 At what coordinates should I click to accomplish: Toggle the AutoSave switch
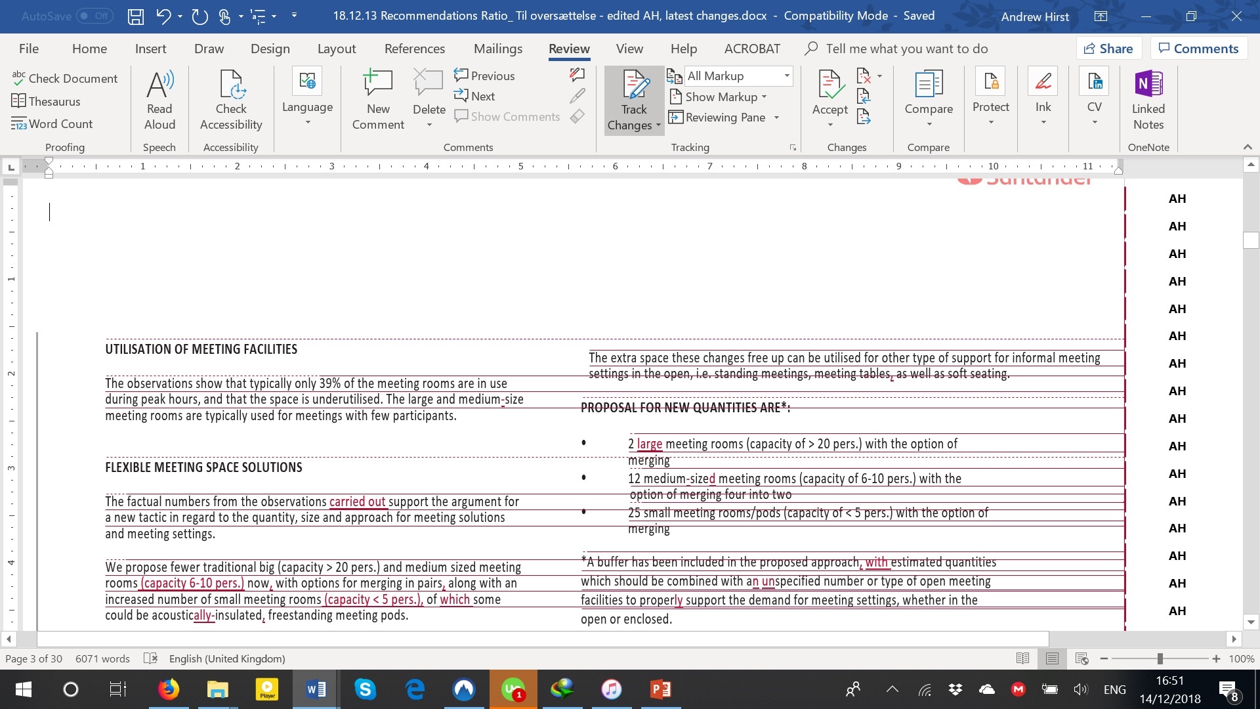[94, 16]
